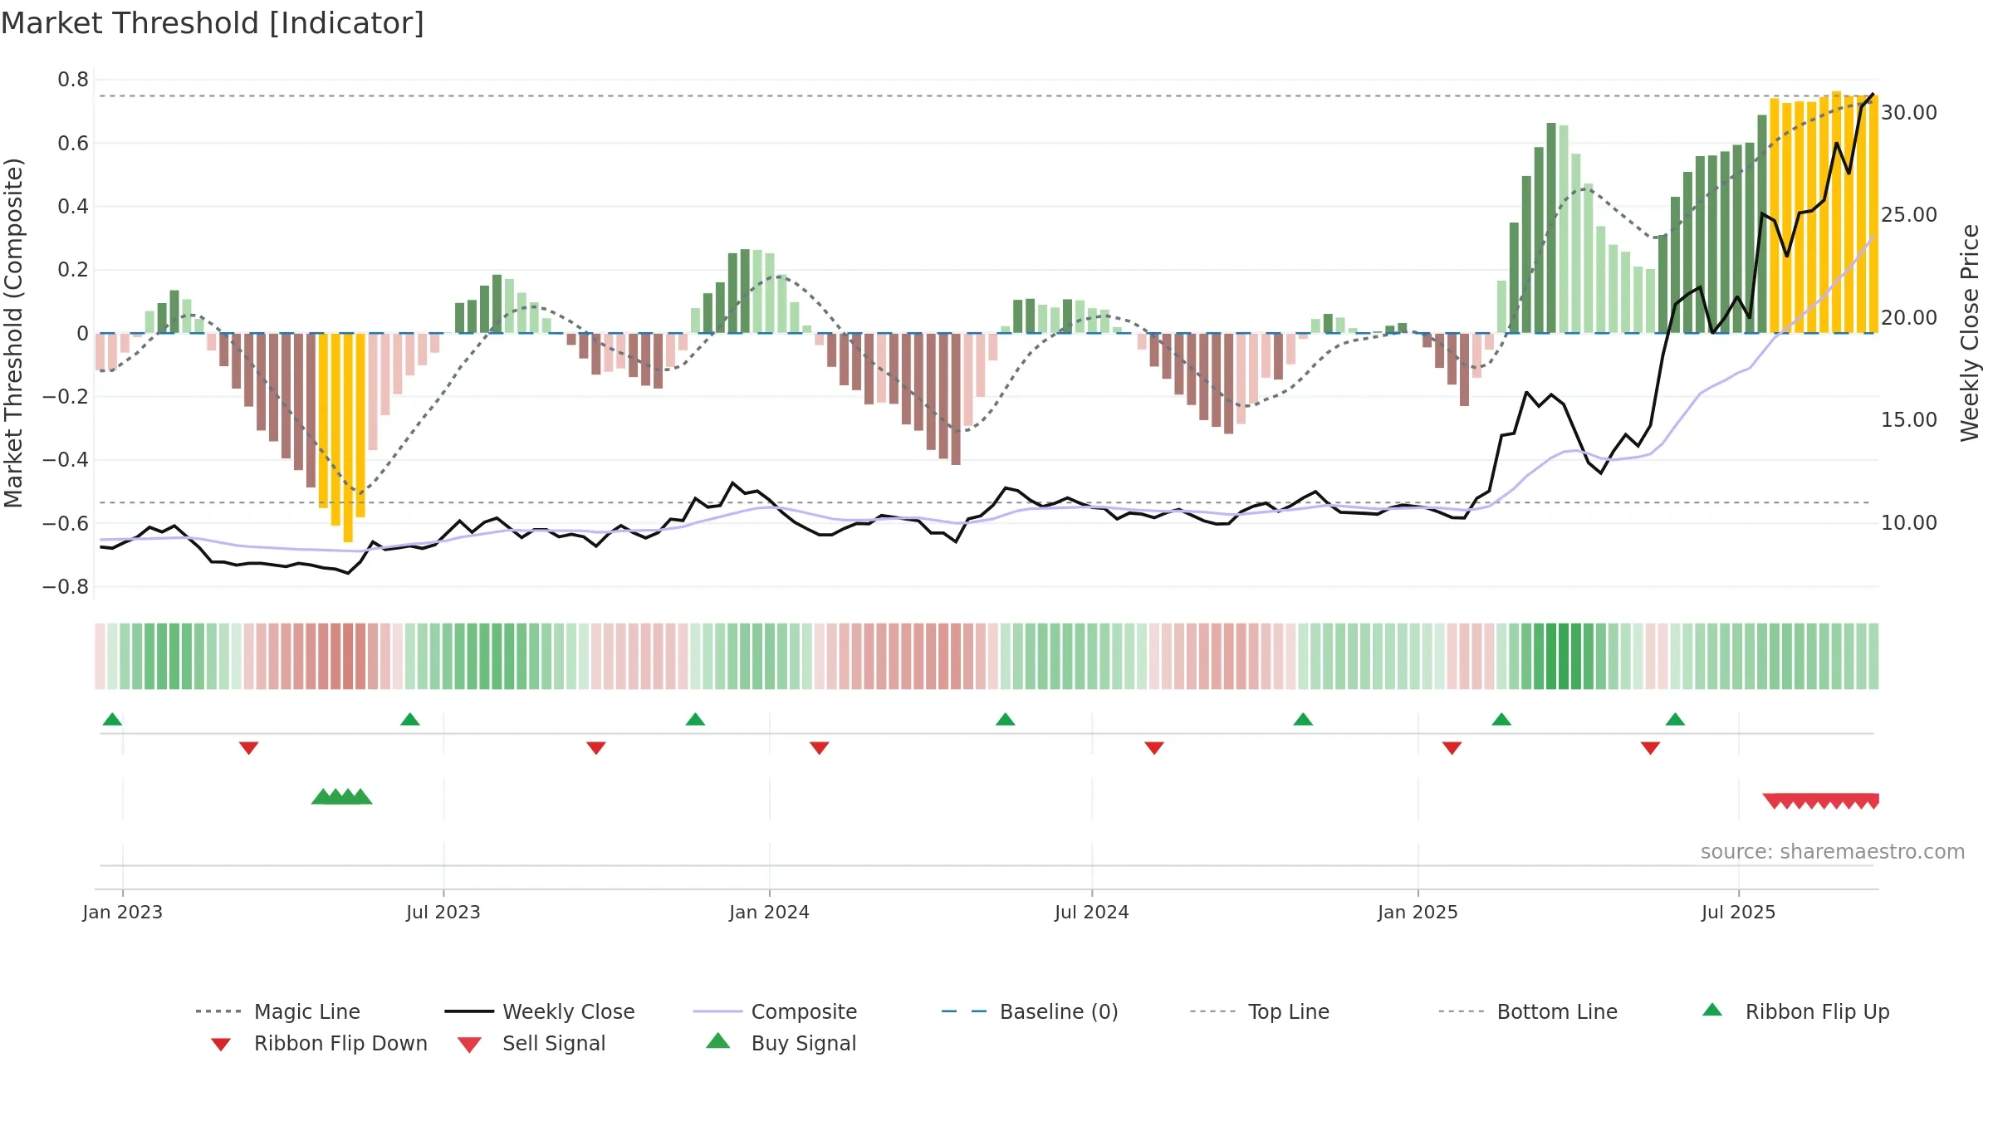This screenshot has height=1121, width=1993.
Task: Click the Weekly Close Price axis title
Action: [1970, 332]
